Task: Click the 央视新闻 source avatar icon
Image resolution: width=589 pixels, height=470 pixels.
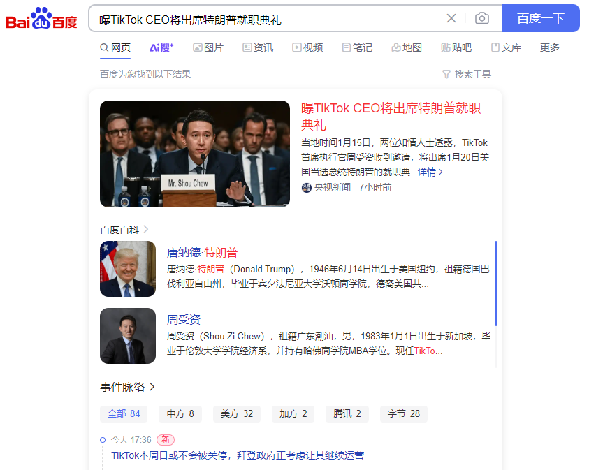Action: tap(307, 187)
